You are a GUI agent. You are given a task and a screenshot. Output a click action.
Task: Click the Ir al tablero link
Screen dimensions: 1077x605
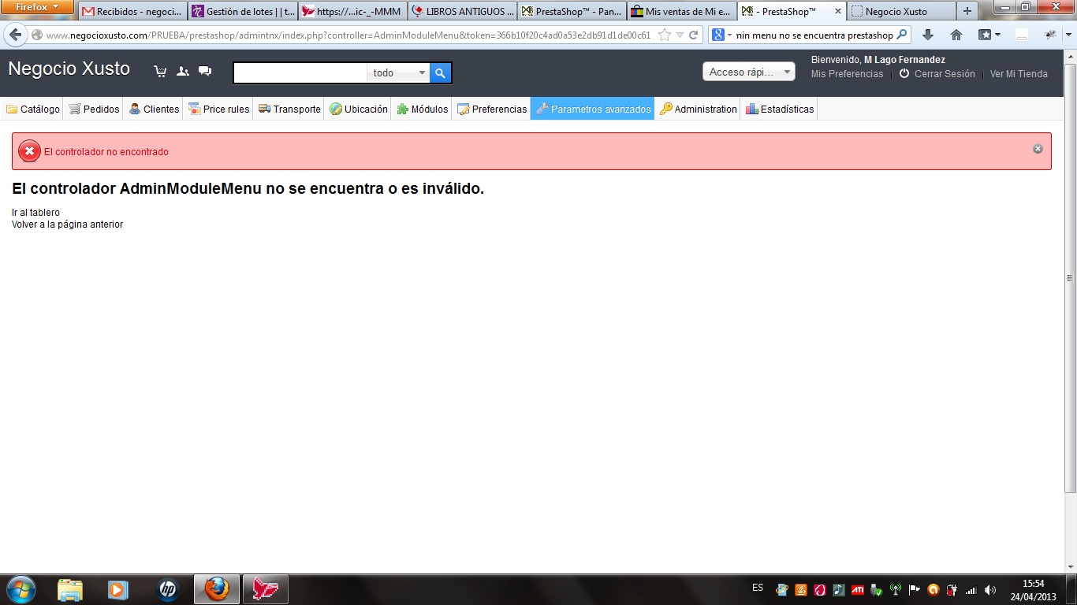(35, 213)
